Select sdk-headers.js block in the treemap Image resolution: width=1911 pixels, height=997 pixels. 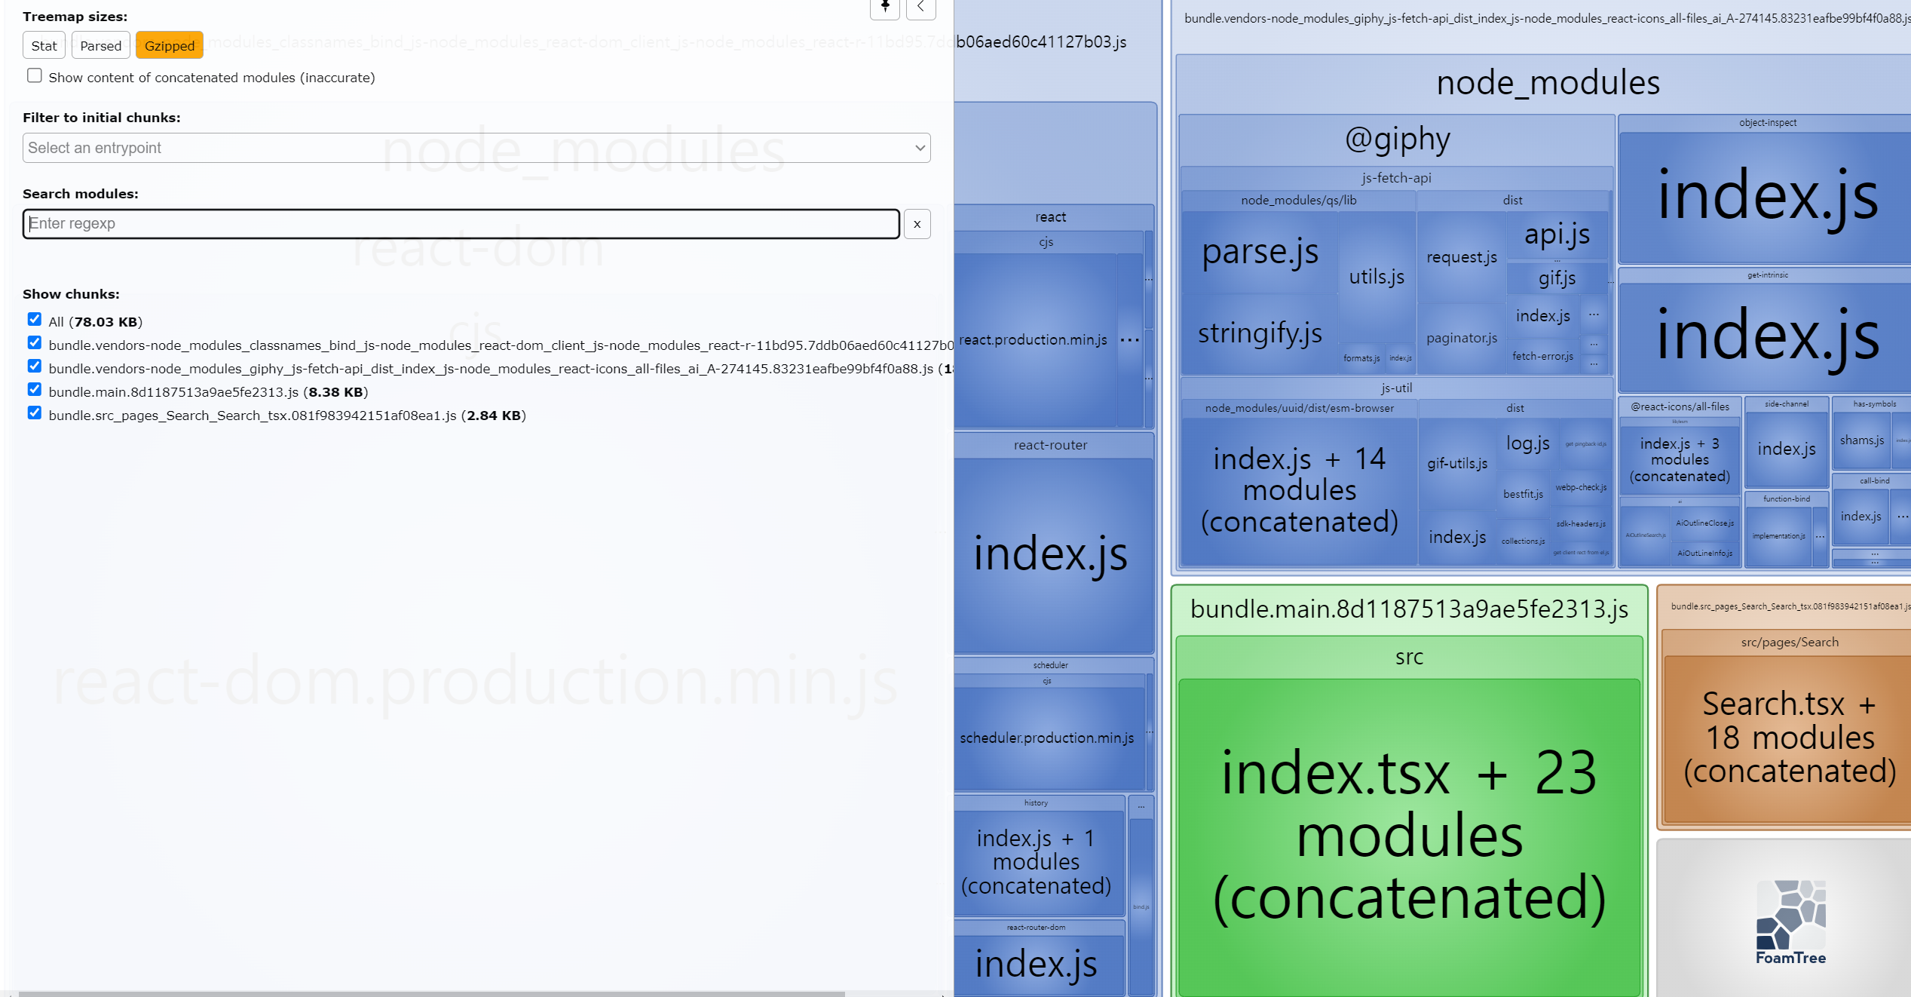click(x=1581, y=523)
